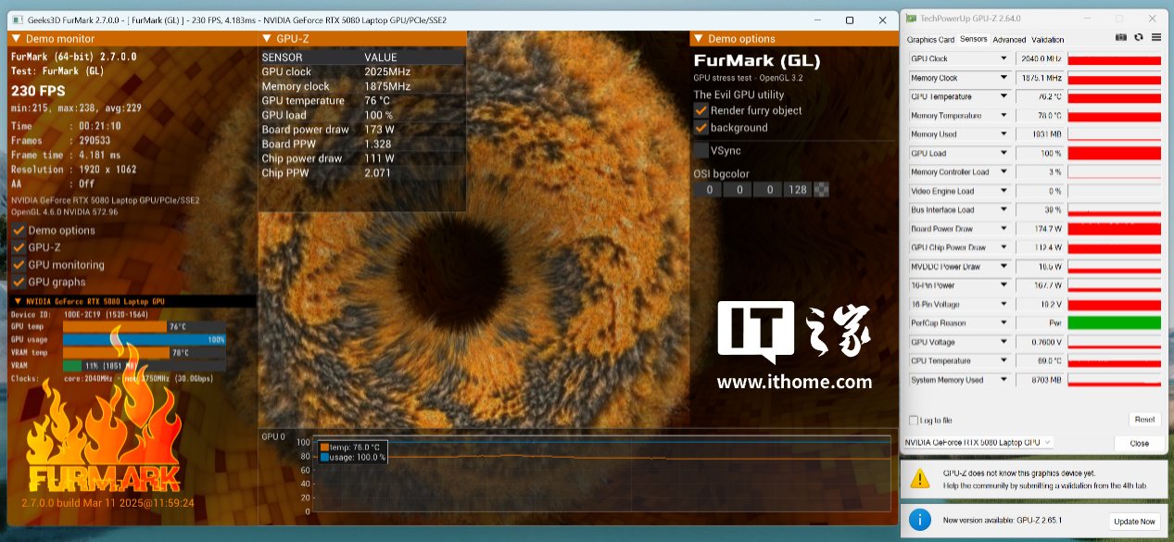Viewport: 1174px width, 542px height.
Task: Click the first OSI bgcolor red value field
Action: click(x=709, y=190)
